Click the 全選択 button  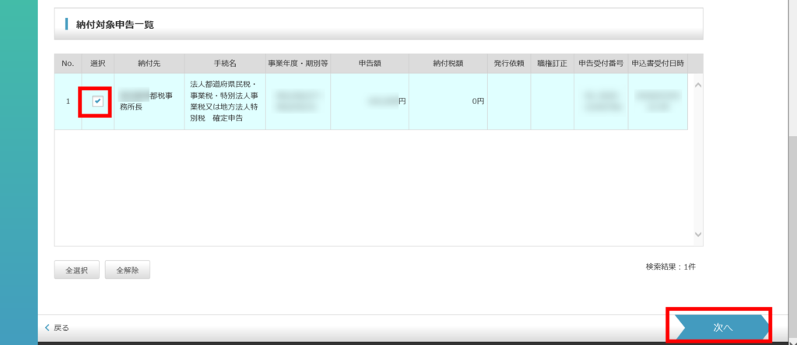(x=76, y=270)
